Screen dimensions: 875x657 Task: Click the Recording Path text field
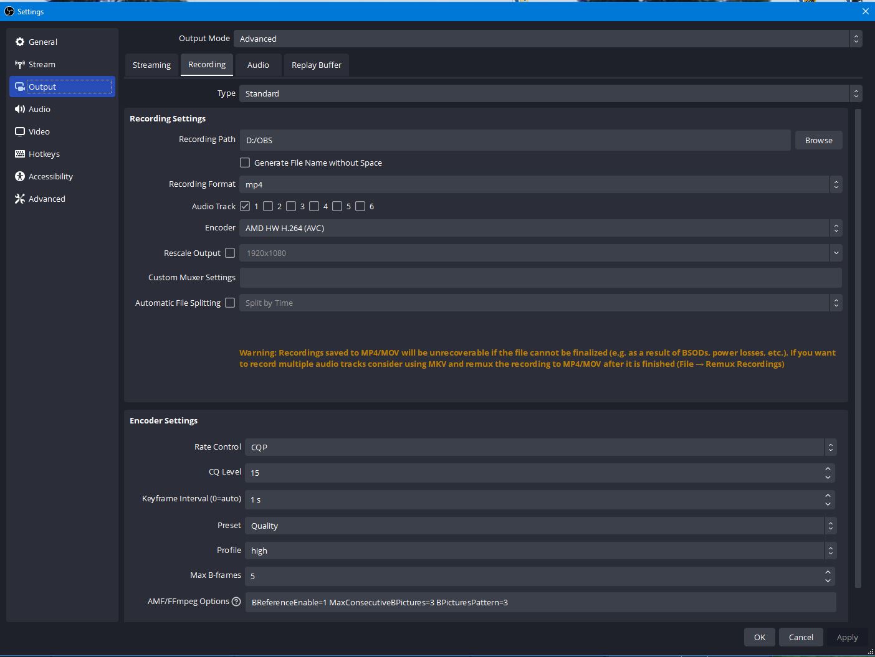pyautogui.click(x=515, y=140)
